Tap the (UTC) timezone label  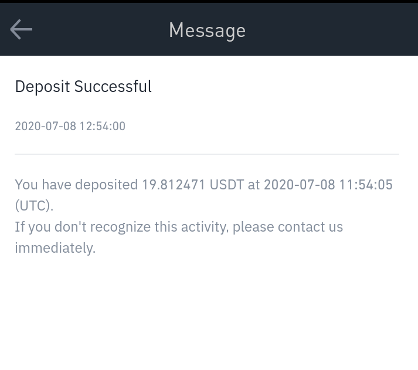coord(34,206)
